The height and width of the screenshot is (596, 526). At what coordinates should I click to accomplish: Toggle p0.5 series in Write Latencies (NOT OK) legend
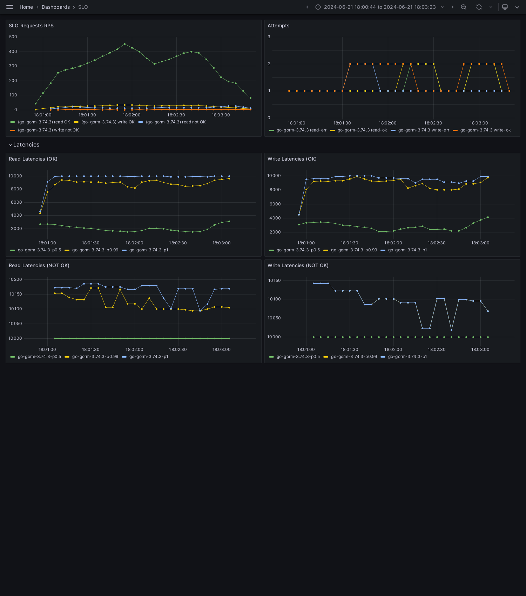[298, 357]
